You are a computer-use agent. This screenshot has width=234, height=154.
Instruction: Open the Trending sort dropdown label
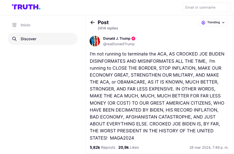(214, 22)
